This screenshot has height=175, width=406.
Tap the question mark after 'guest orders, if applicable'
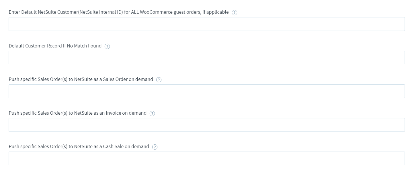pyautogui.click(x=234, y=13)
